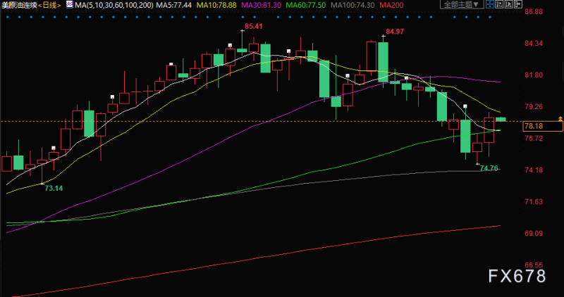Image resolution: width=564 pixels, height=297 pixels.
Task: Select the latest green candle at chart's right end
Action: [x=501, y=119]
